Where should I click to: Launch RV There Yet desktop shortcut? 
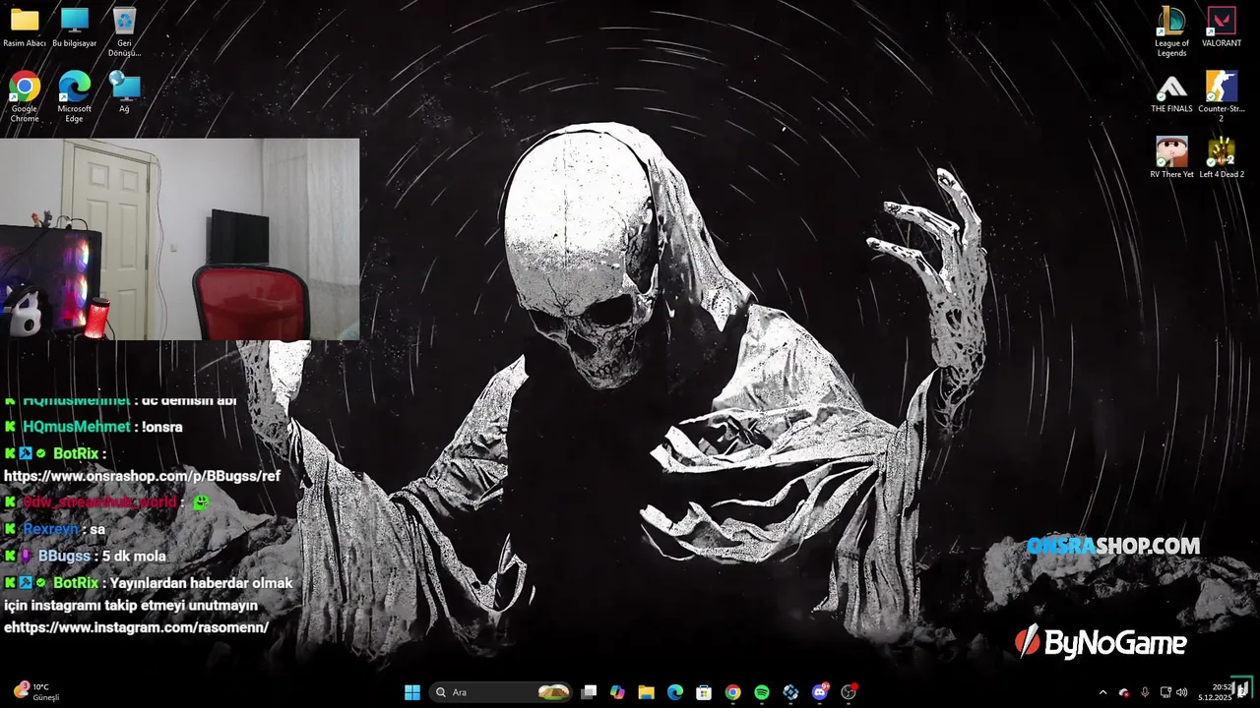pos(1171,158)
